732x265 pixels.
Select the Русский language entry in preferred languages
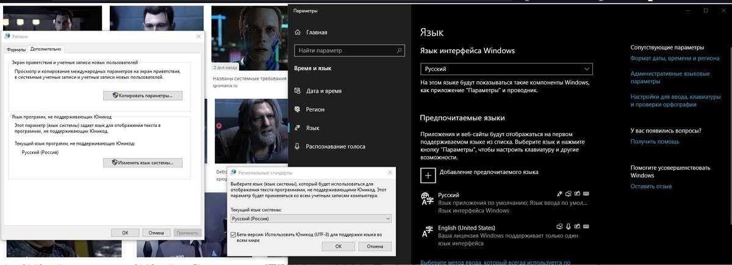point(506,202)
